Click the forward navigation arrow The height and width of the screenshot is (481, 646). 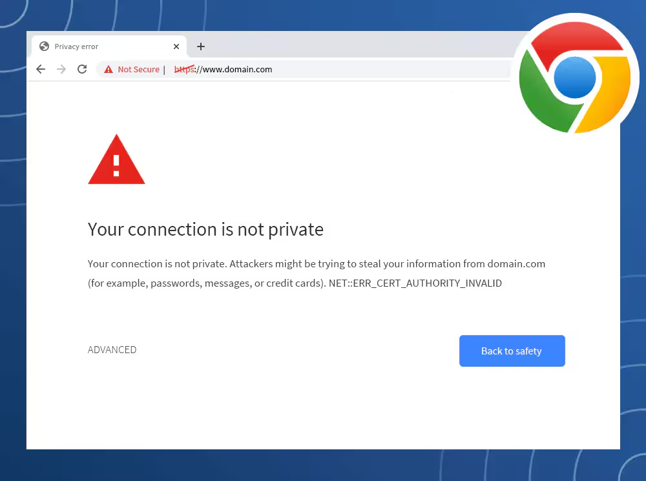pos(61,69)
